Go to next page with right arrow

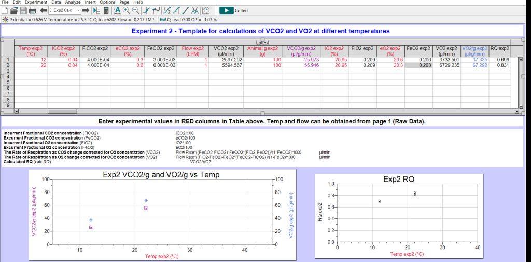86,10
